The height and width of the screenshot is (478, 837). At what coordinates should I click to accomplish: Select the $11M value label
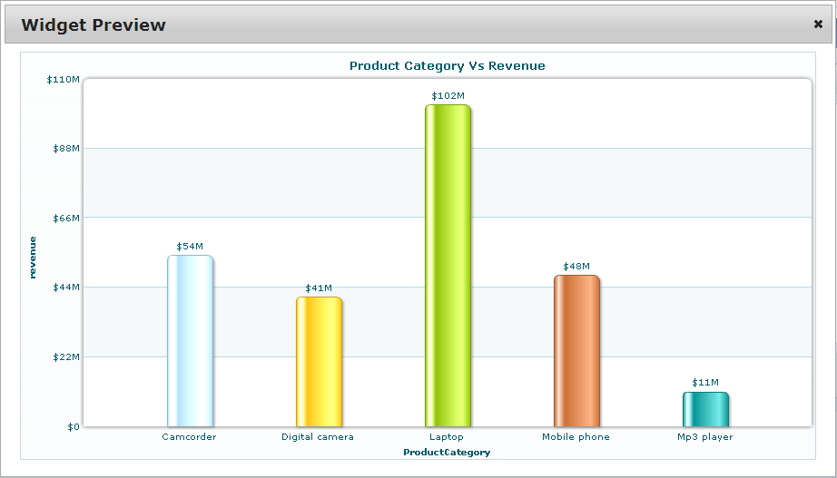705,383
